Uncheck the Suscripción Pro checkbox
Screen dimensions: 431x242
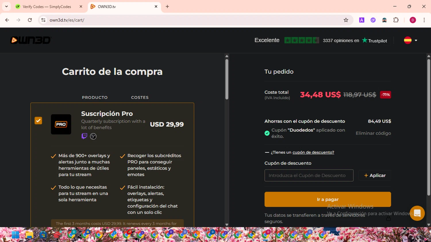[x=38, y=121]
